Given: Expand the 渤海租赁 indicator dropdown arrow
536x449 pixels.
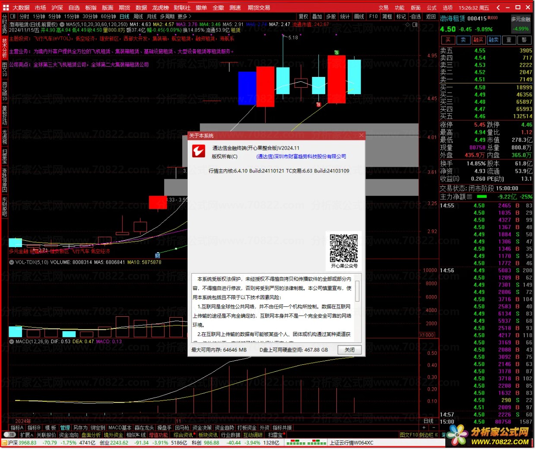Looking at the screenshot, I should 62,25.
